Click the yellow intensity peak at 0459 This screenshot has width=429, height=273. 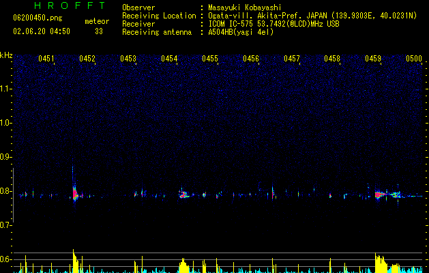[x=381, y=263]
